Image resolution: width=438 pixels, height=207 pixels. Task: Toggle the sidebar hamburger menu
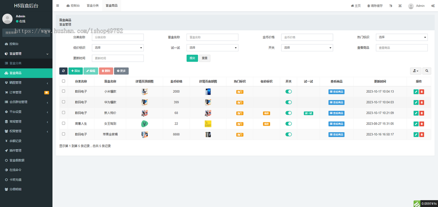(x=58, y=6)
